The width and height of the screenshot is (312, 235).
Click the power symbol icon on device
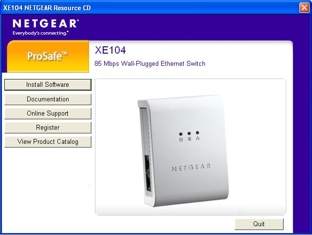tap(181, 139)
